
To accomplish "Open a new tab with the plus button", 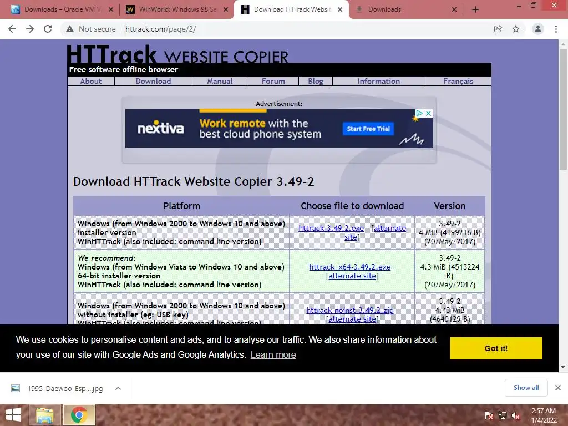I will point(475,9).
